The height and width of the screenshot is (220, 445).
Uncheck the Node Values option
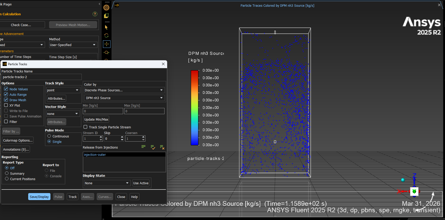click(x=6, y=89)
